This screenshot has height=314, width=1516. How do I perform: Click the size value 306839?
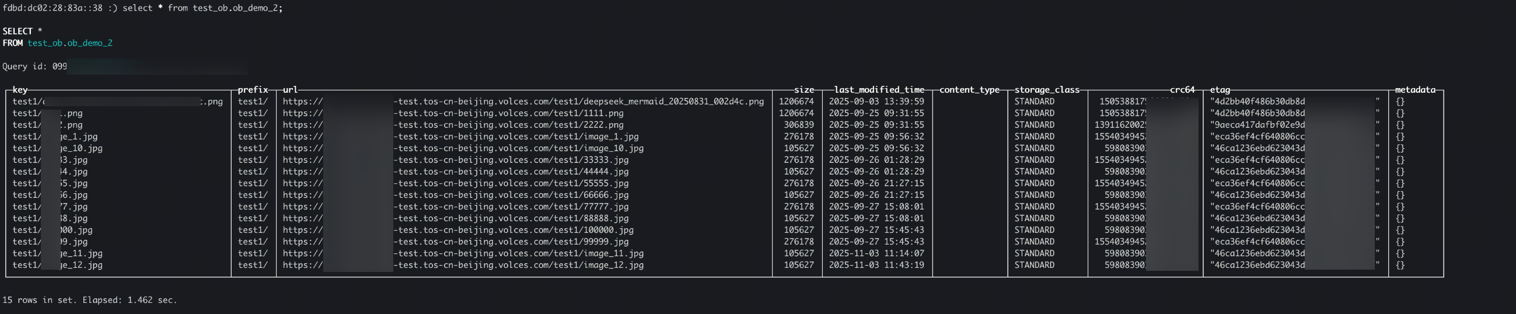point(799,125)
